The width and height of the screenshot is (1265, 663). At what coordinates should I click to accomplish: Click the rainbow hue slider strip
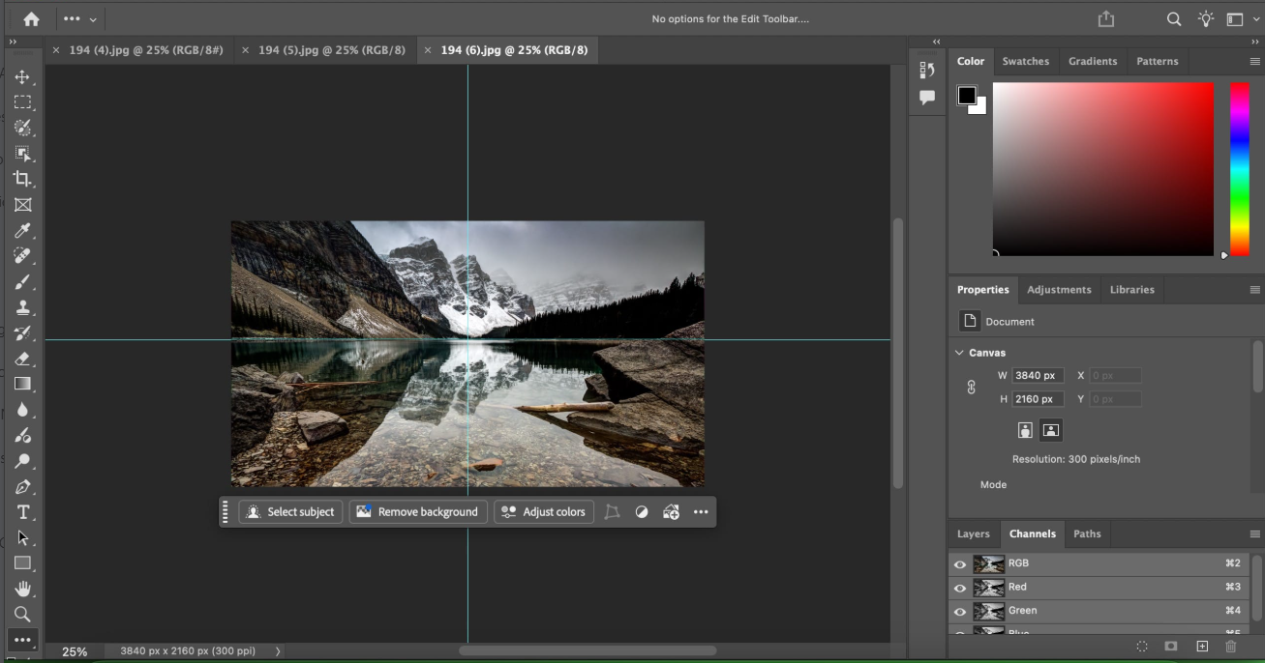coord(1239,169)
